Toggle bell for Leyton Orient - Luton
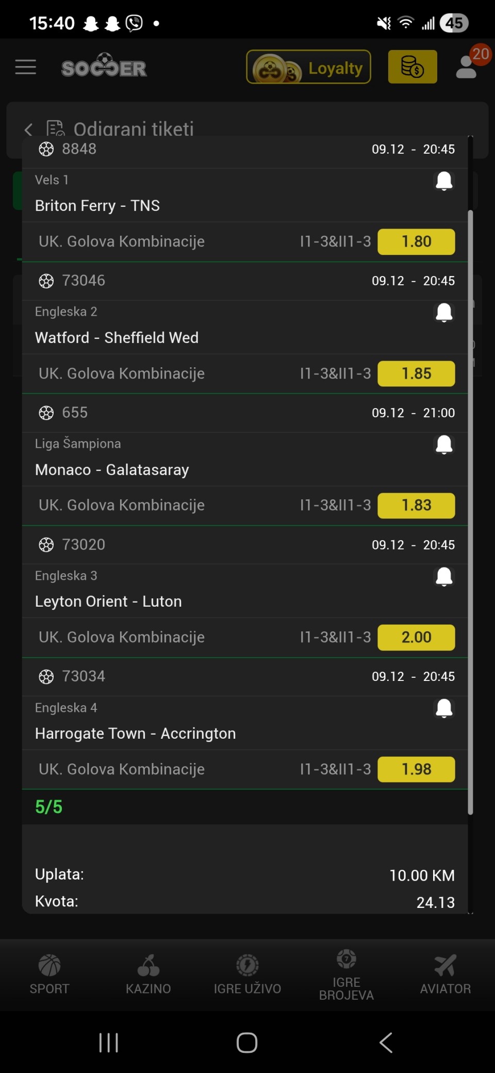The width and height of the screenshot is (495, 1073). coord(444,577)
